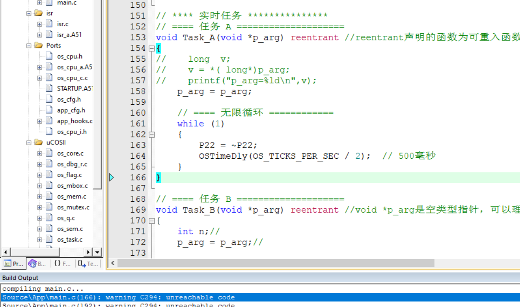Viewport: 520px width, 307px height.
Task: Select os_cpu.h in project tree
Action: 69,56
